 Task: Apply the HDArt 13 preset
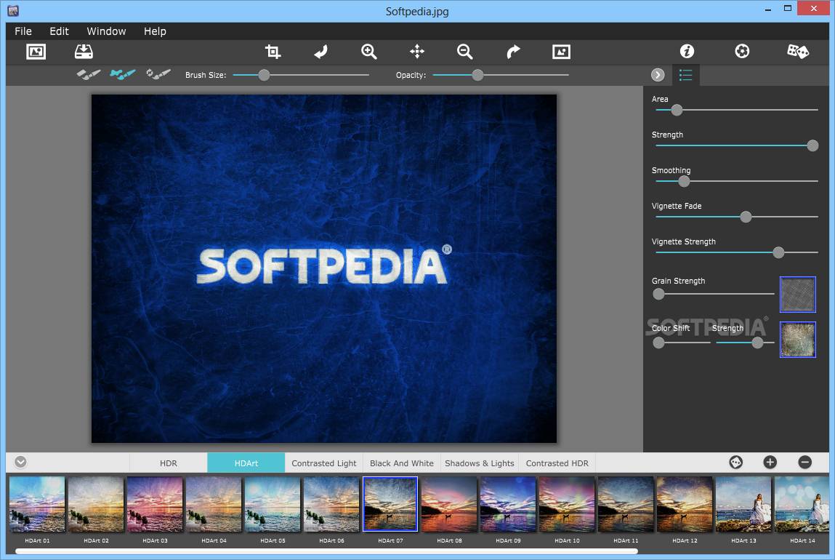tap(743, 505)
